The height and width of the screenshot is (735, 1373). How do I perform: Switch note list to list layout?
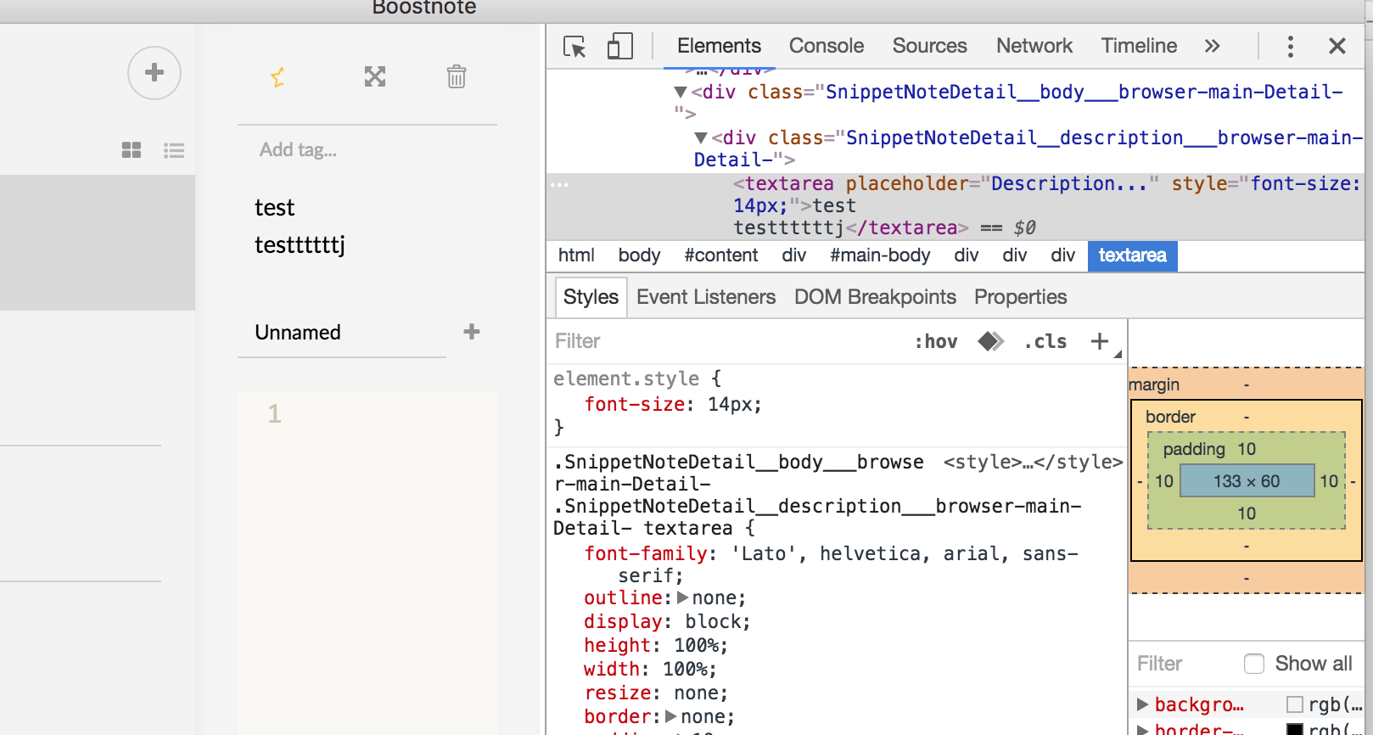tap(174, 150)
